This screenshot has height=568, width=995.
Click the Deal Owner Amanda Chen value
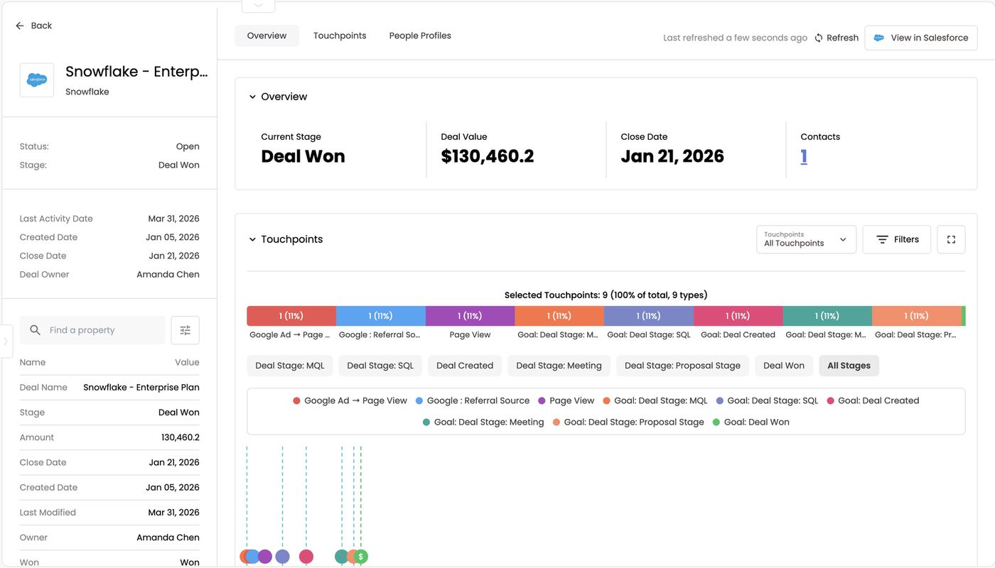pyautogui.click(x=168, y=274)
